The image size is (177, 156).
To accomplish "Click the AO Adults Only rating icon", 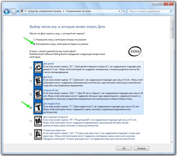I will click(x=38, y=134).
